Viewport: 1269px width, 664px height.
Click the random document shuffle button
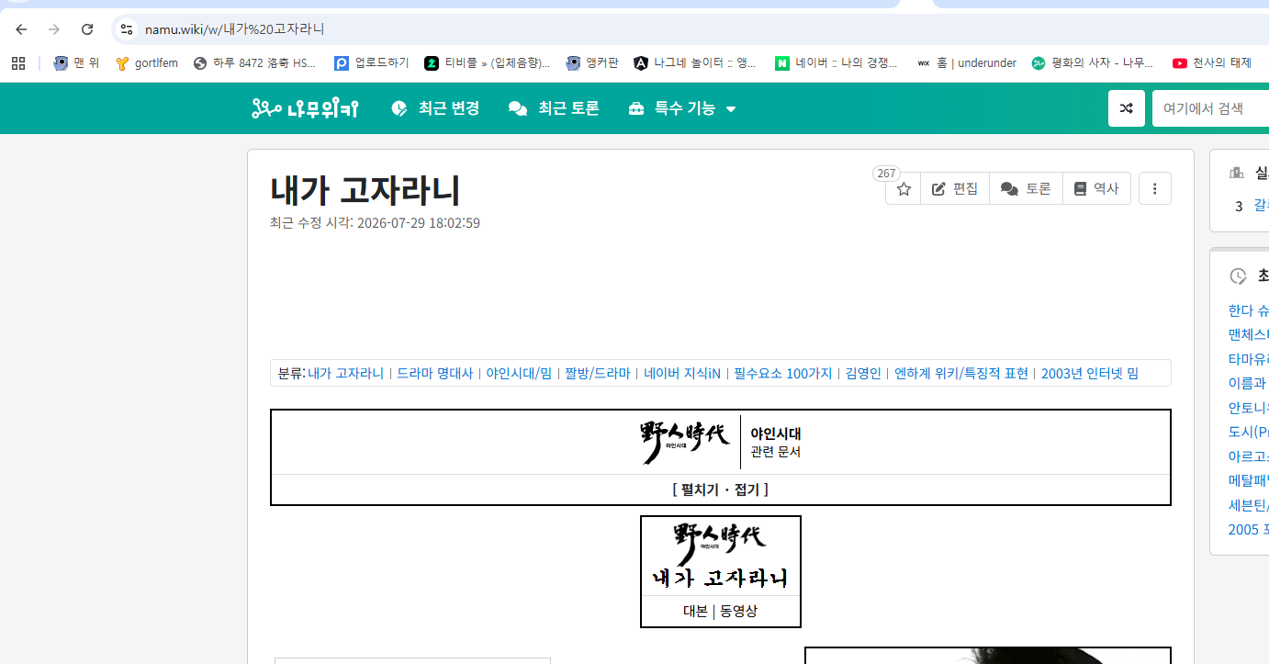1127,108
